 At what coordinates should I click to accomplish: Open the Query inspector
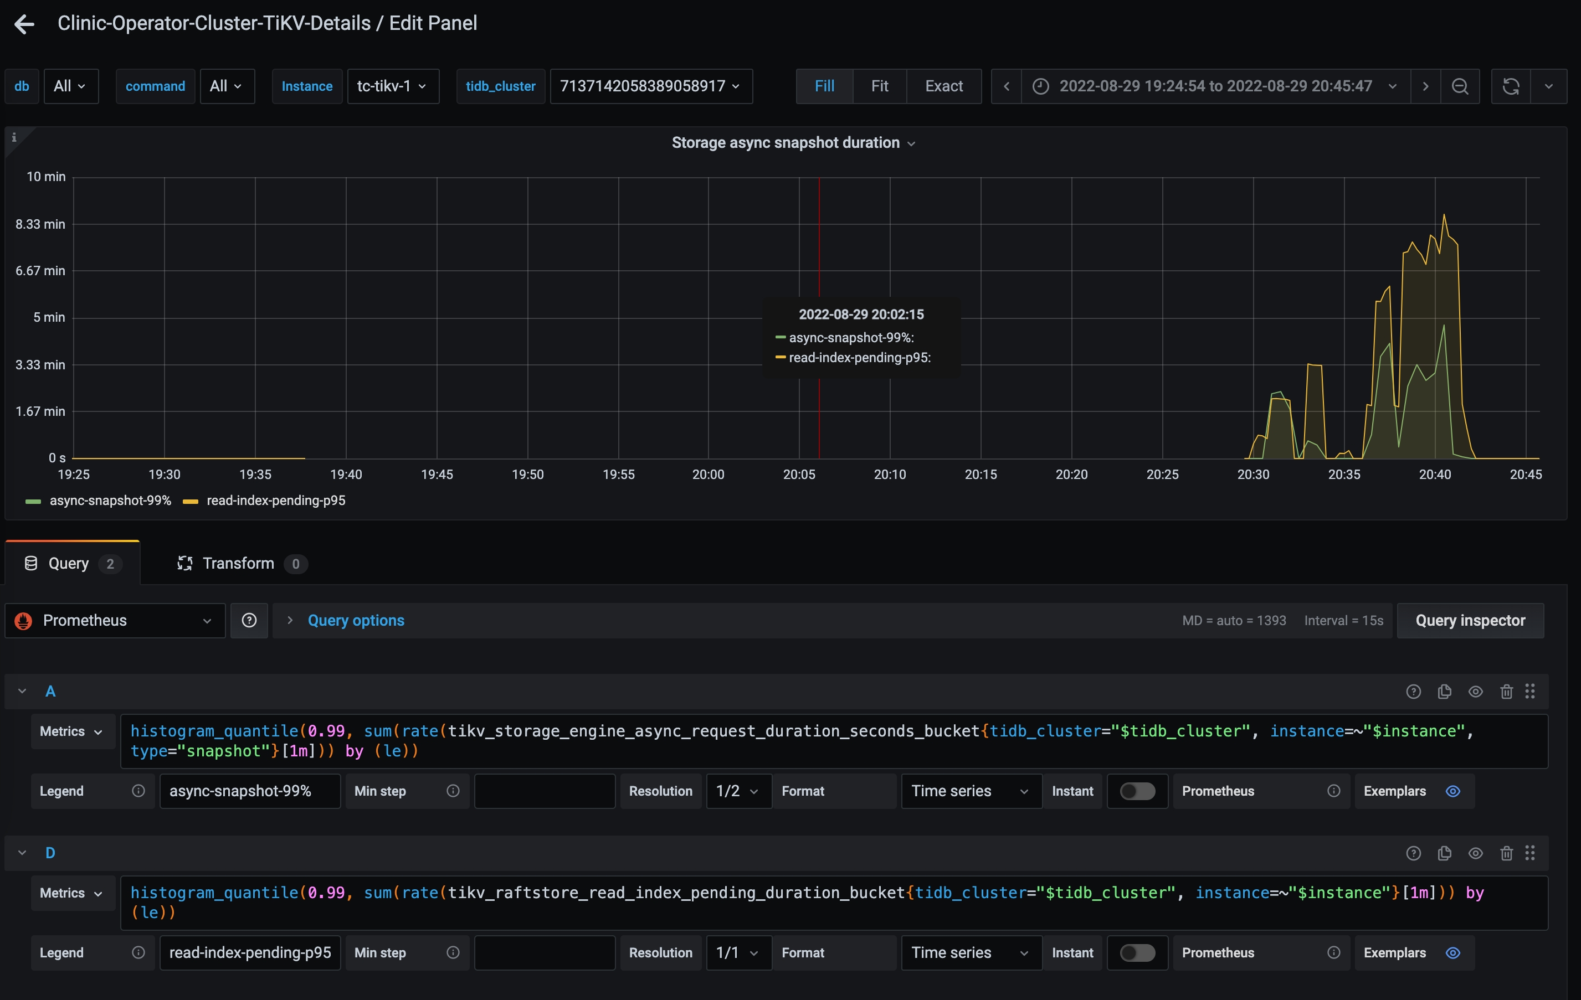[1470, 620]
